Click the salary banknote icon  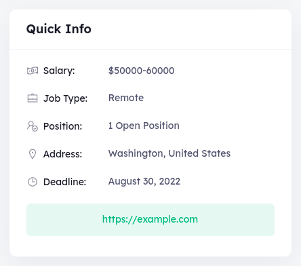tap(33, 71)
